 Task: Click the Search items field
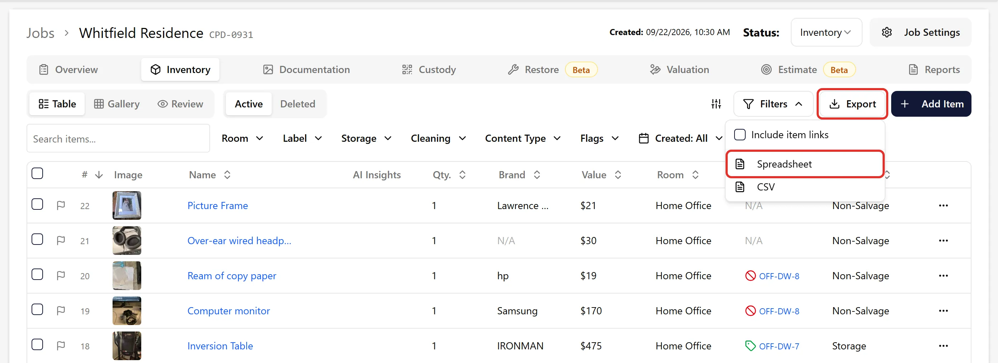coord(118,139)
